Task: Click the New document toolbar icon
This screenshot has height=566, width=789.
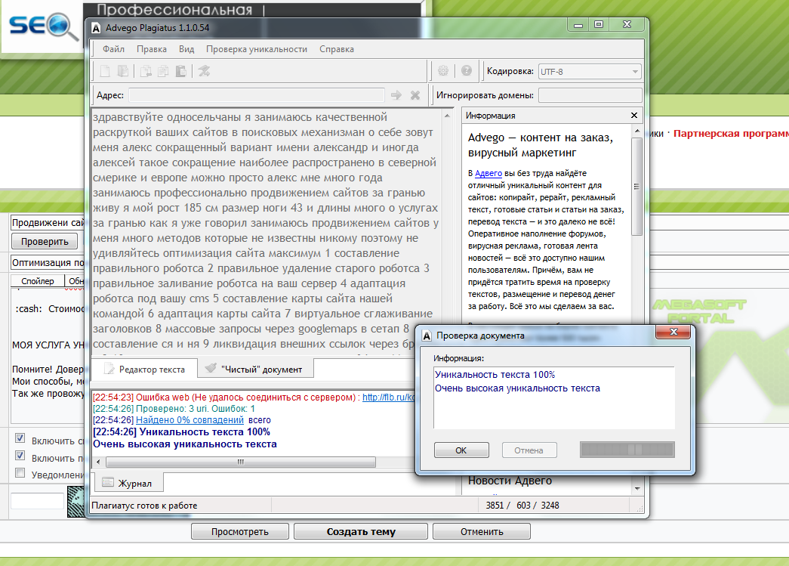Action: [105, 71]
